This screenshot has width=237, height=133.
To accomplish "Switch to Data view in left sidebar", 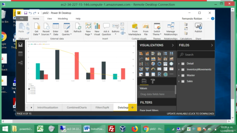I will tap(20, 54).
